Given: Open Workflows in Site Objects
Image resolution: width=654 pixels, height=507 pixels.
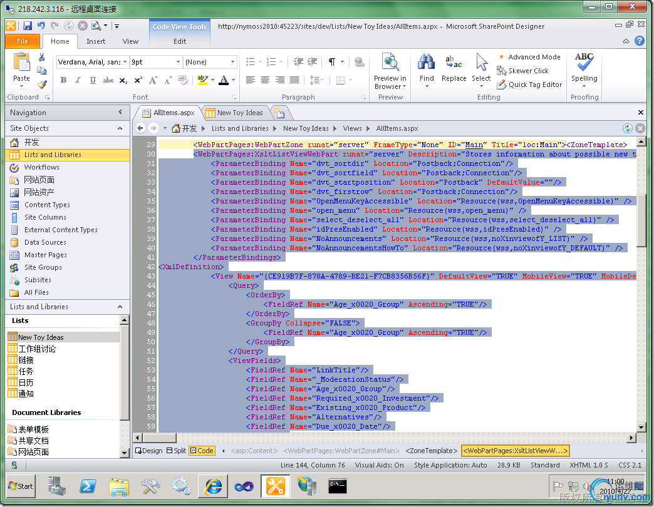Looking at the screenshot, I should click(41, 167).
